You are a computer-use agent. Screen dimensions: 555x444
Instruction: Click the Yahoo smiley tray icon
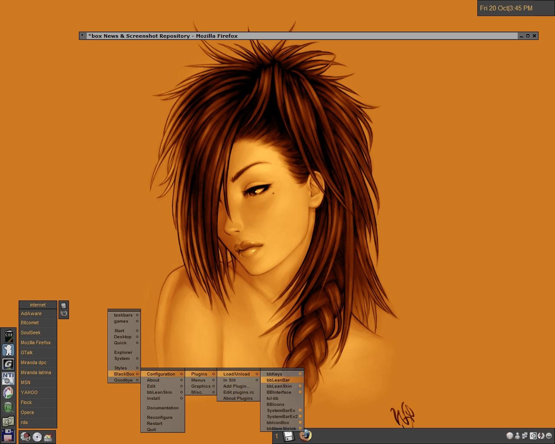548,436
